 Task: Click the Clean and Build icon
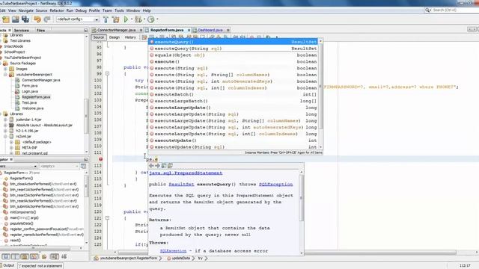[x=116, y=19]
